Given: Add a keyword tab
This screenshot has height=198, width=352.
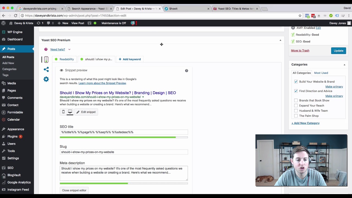Looking at the screenshot, I should click(130, 59).
